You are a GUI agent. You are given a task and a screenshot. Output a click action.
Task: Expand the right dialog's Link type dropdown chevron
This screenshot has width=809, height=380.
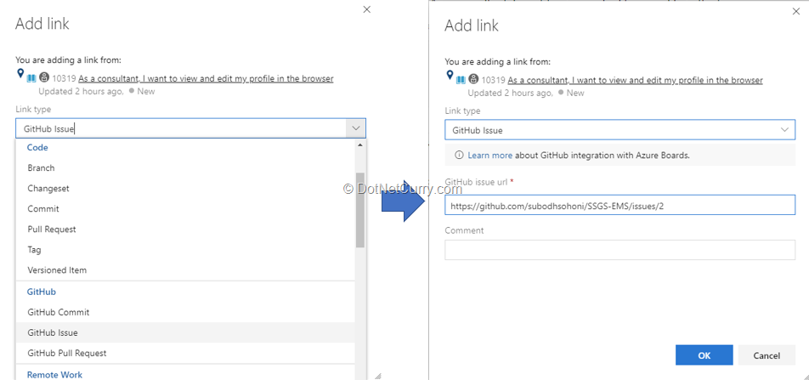pos(784,129)
